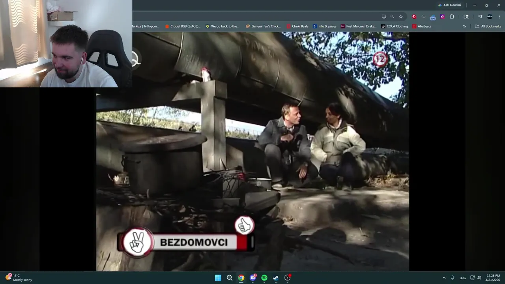The height and width of the screenshot is (284, 505).
Task: Open the network tray icon
Action: (x=472, y=278)
